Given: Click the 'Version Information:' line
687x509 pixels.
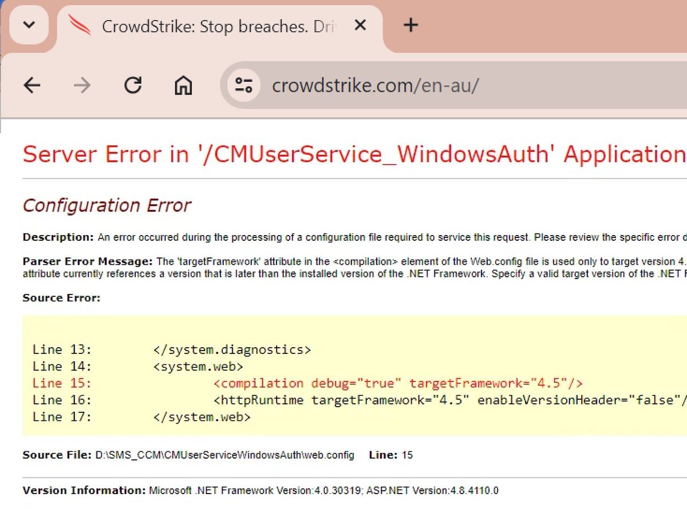Looking at the screenshot, I should [260, 491].
